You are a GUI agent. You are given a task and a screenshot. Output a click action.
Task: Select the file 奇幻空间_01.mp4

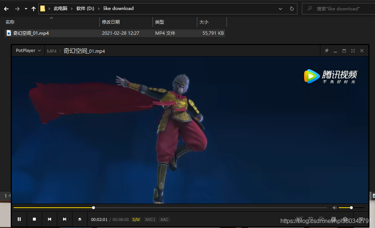(115, 33)
